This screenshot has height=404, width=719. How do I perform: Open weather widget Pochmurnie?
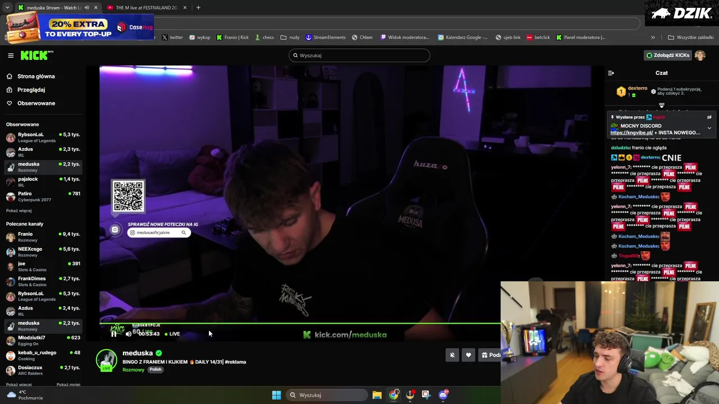pyautogui.click(x=24, y=395)
